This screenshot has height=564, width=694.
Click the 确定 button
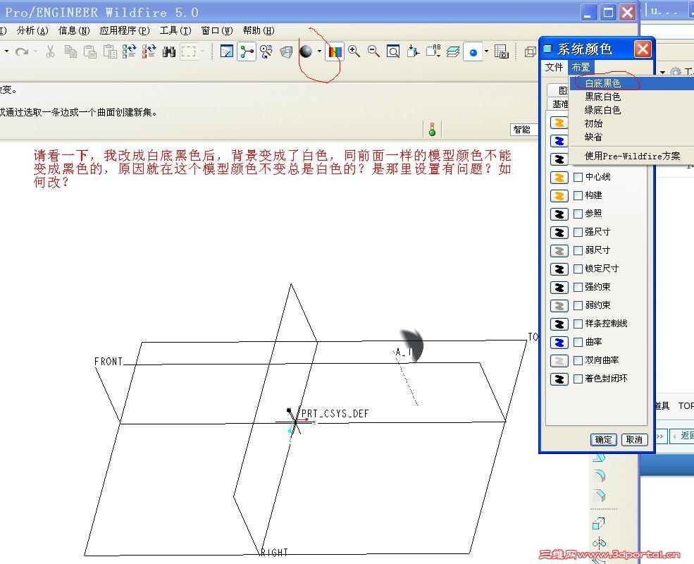pos(603,440)
